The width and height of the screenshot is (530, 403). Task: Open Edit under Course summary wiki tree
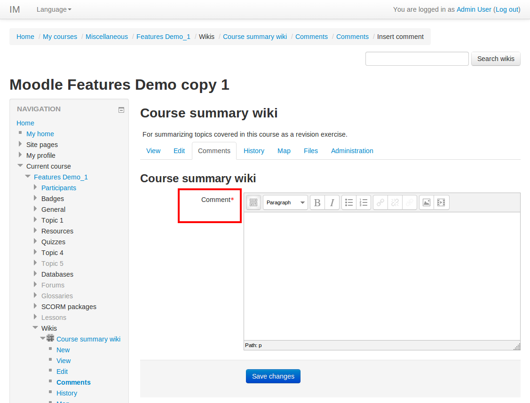pos(62,372)
